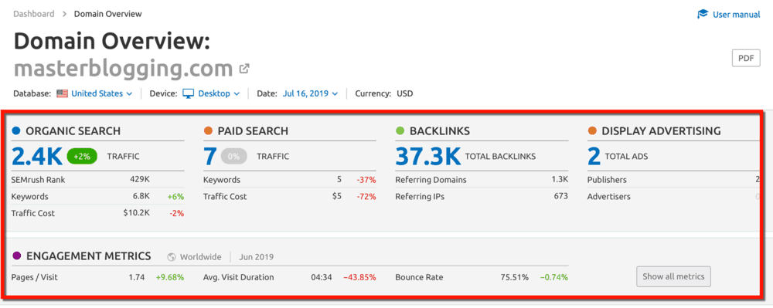The width and height of the screenshot is (773, 308).
Task: Open the User manual link
Action: pyautogui.click(x=737, y=14)
